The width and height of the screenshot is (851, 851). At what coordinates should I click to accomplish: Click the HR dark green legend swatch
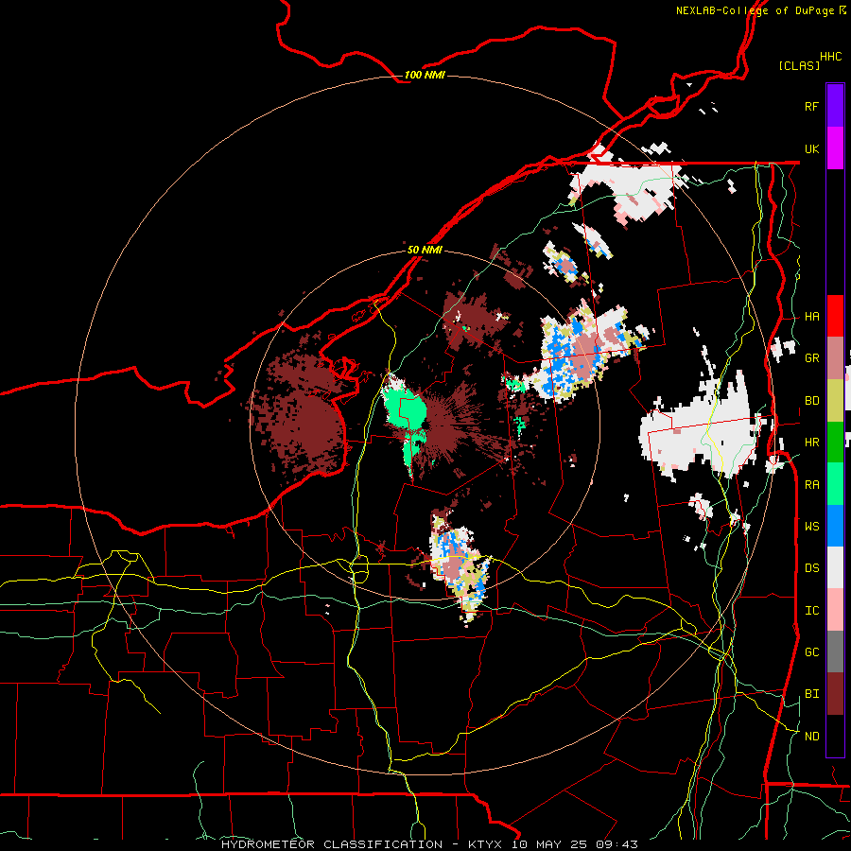coord(835,443)
